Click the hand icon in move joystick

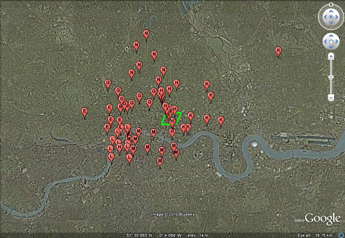pos(331,42)
